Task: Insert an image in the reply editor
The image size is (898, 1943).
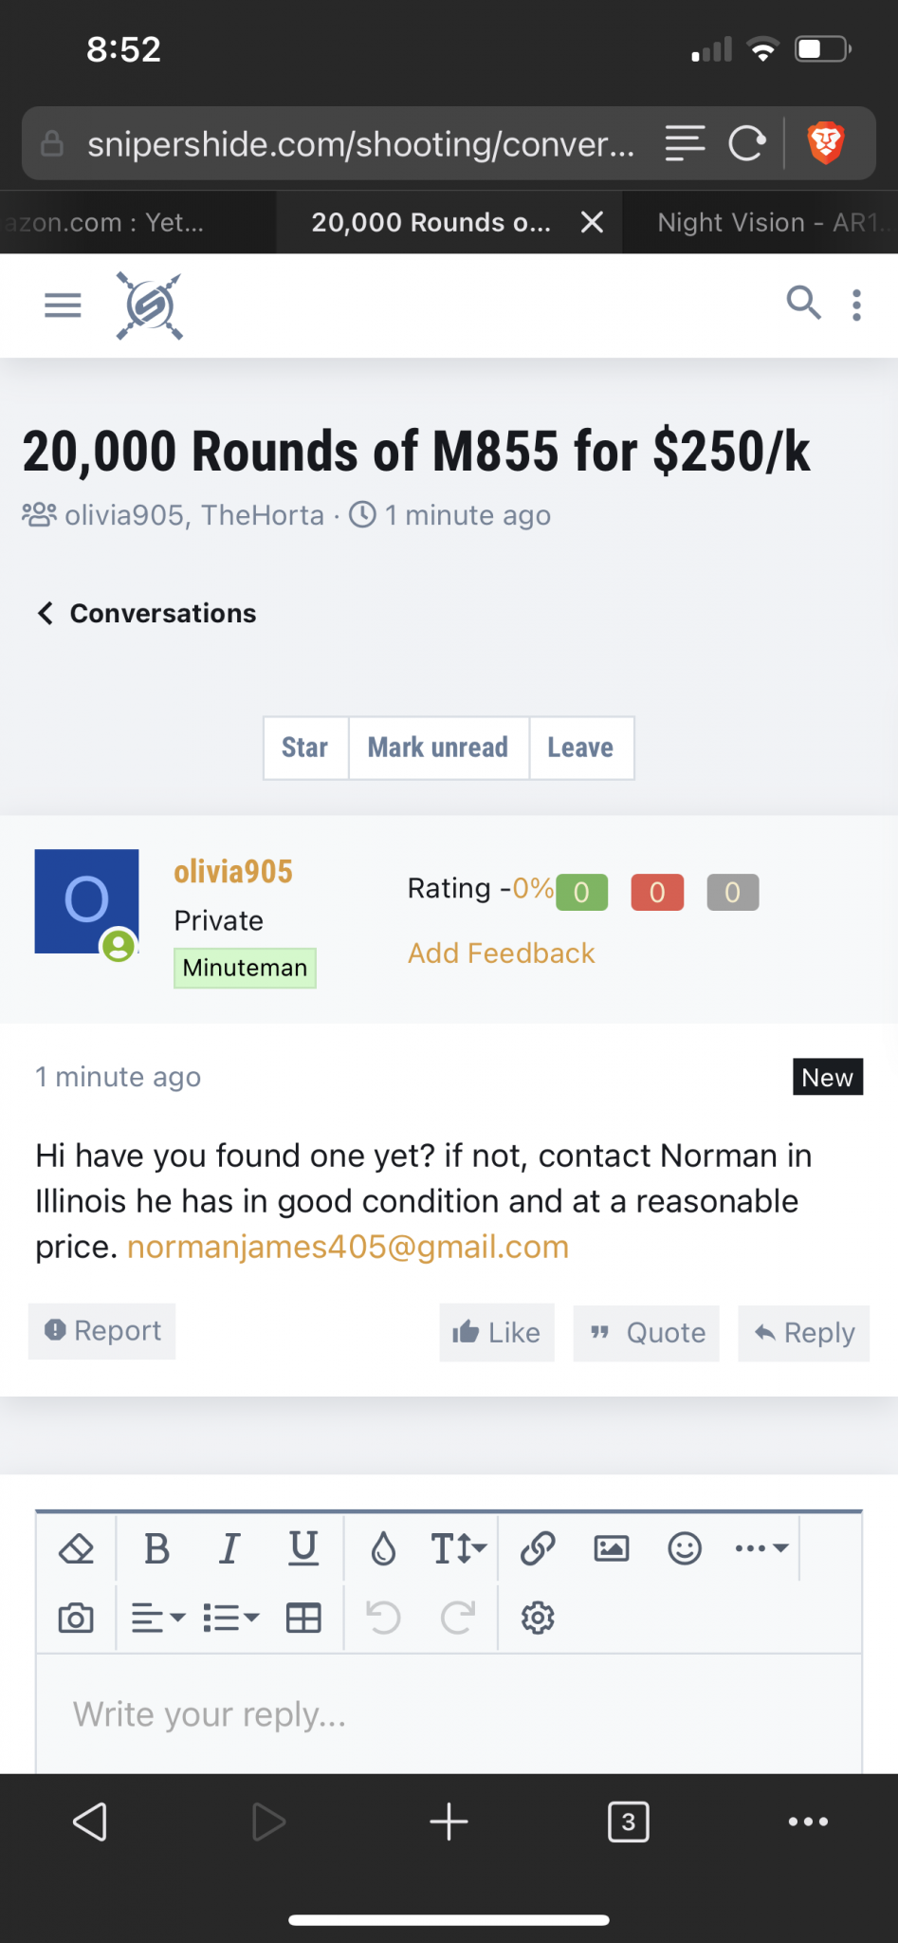Action: pyautogui.click(x=612, y=1548)
